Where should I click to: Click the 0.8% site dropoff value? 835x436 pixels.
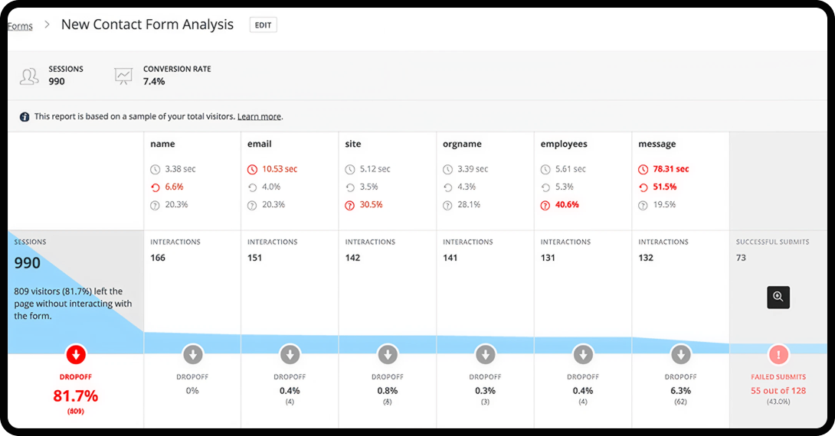click(x=387, y=391)
